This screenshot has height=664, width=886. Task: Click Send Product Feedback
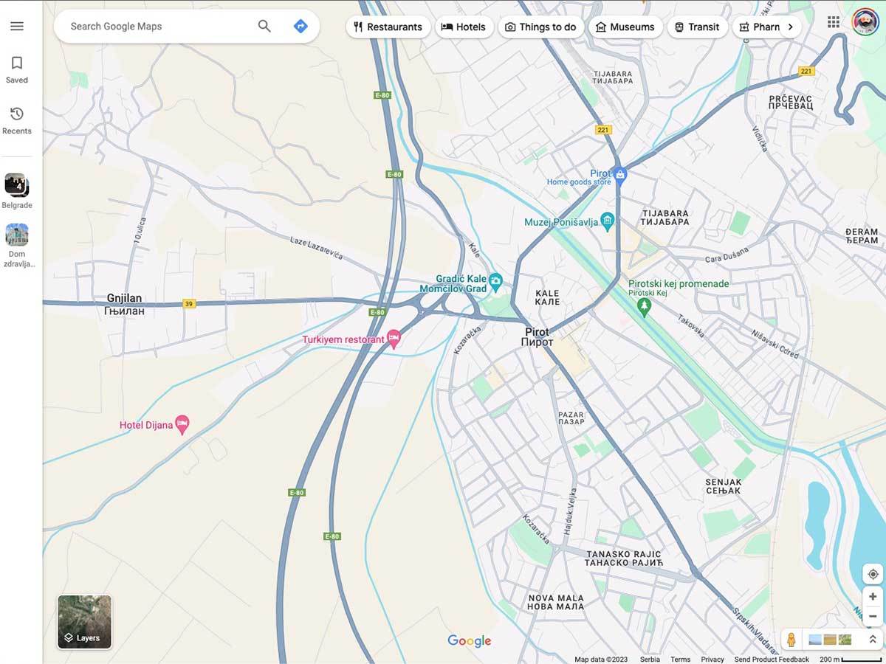(772, 660)
